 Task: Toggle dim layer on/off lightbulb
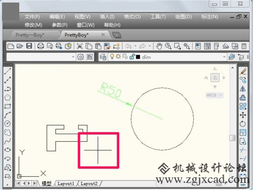tap(112, 56)
